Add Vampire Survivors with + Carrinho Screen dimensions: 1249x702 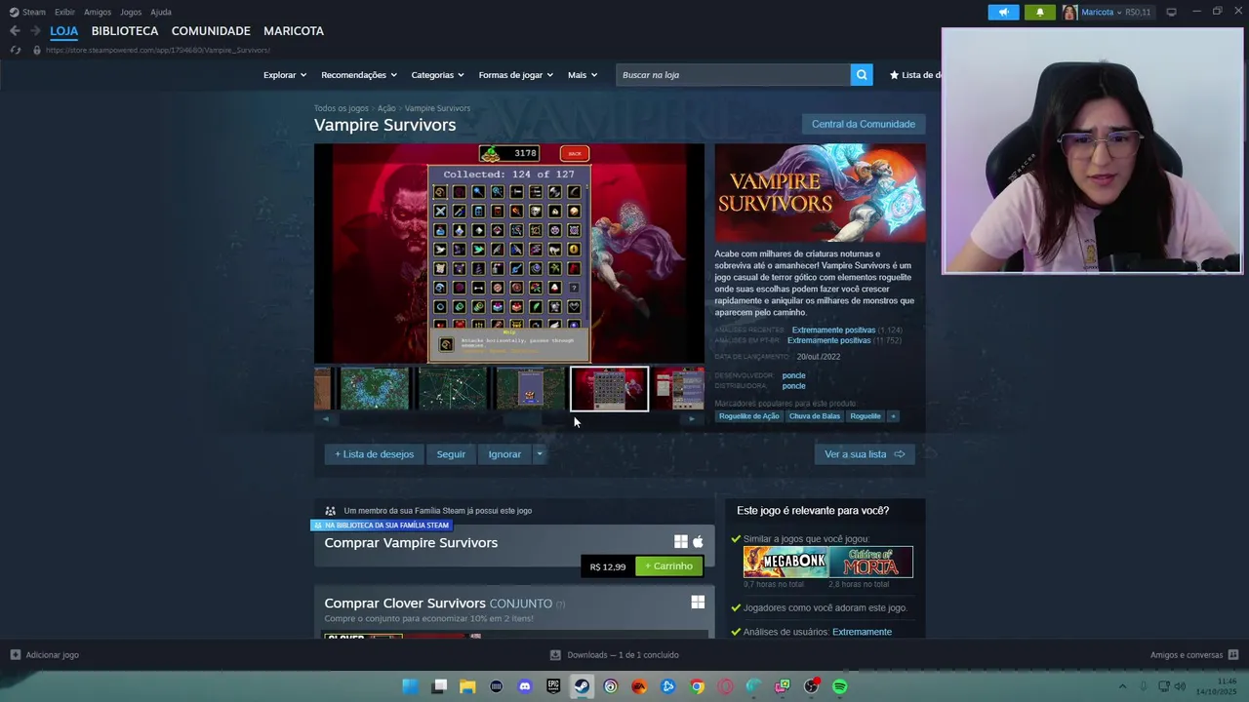pyautogui.click(x=669, y=566)
